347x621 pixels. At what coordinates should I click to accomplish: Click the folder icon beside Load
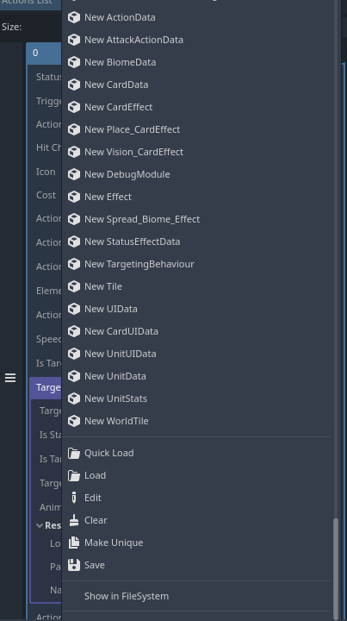click(74, 475)
